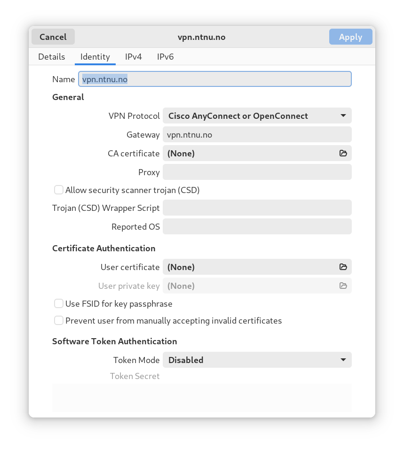This screenshot has width=404, height=449.
Task: Switch to the Details tab
Action: (52, 57)
